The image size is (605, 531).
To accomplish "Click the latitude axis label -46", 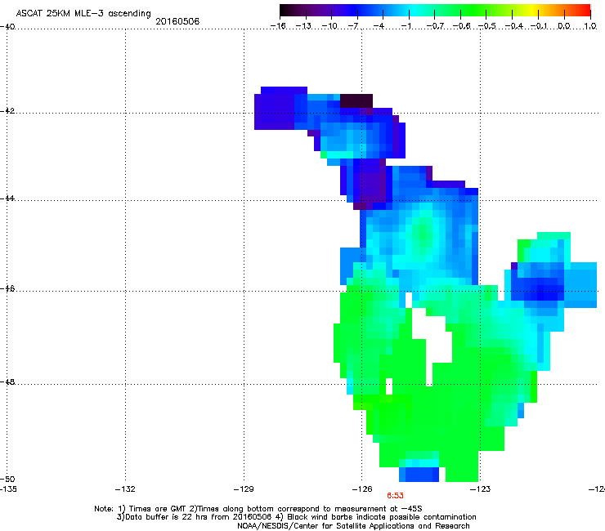I will [x=7, y=289].
